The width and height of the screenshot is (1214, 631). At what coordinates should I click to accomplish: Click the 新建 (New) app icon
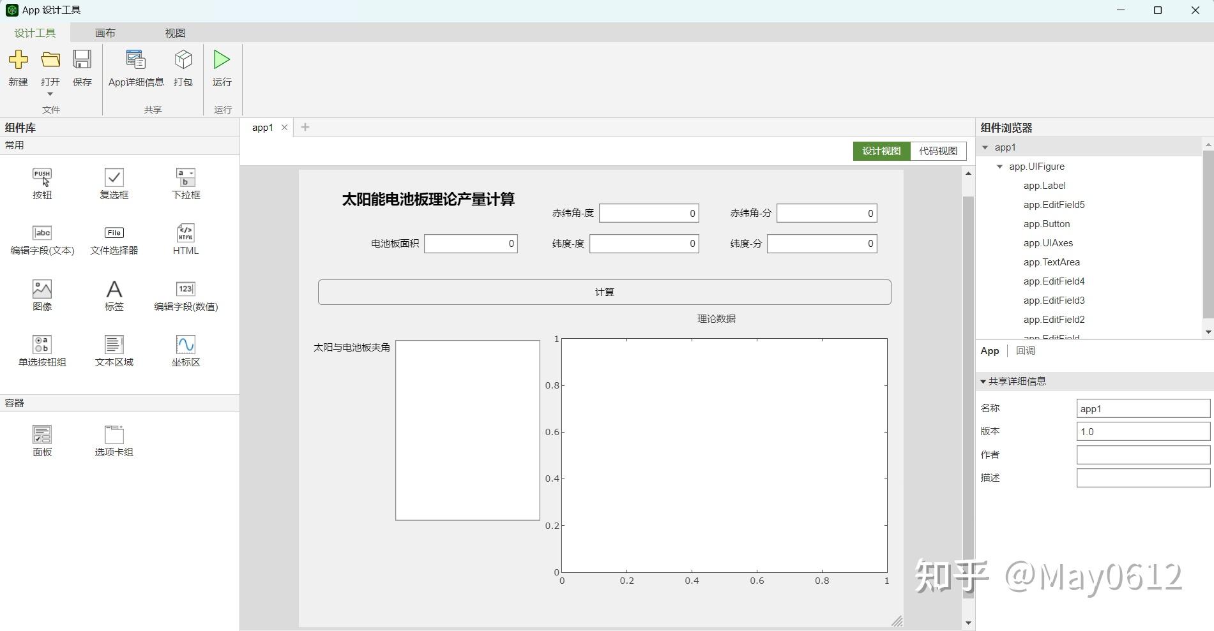[x=19, y=60]
